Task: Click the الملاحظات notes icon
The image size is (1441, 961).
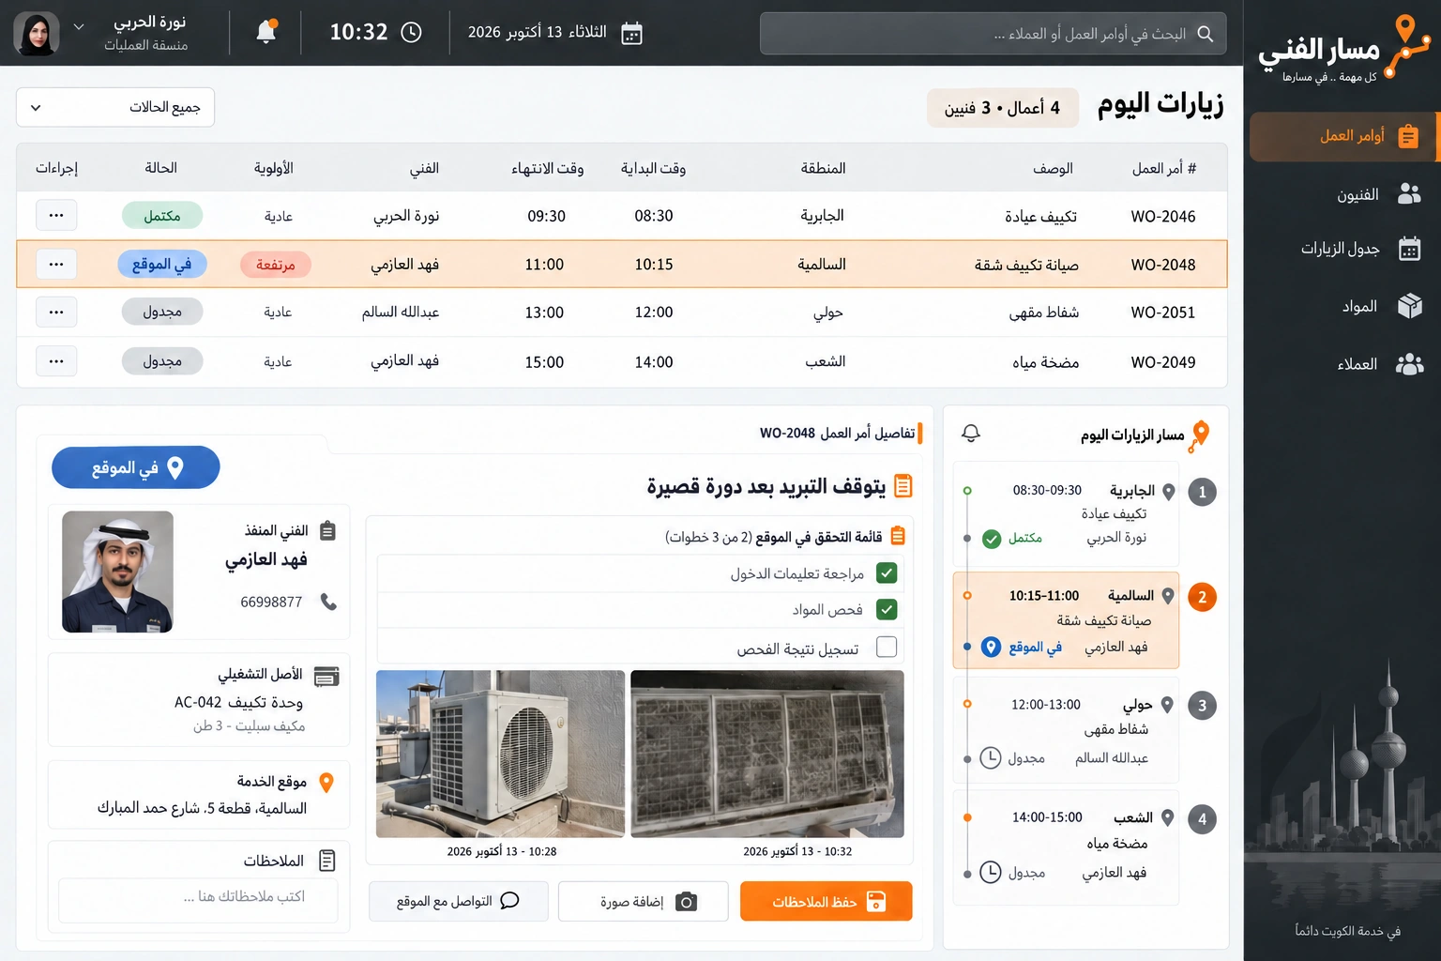Action: tap(327, 861)
